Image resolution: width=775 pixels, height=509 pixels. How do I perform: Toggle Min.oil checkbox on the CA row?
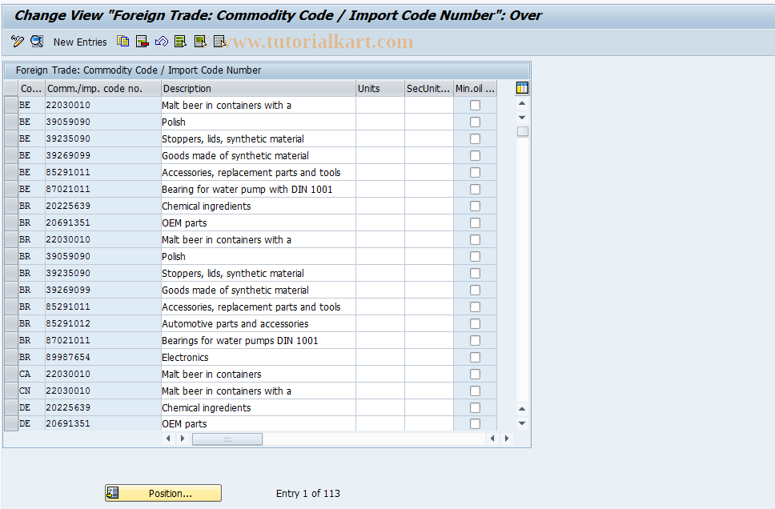click(475, 374)
